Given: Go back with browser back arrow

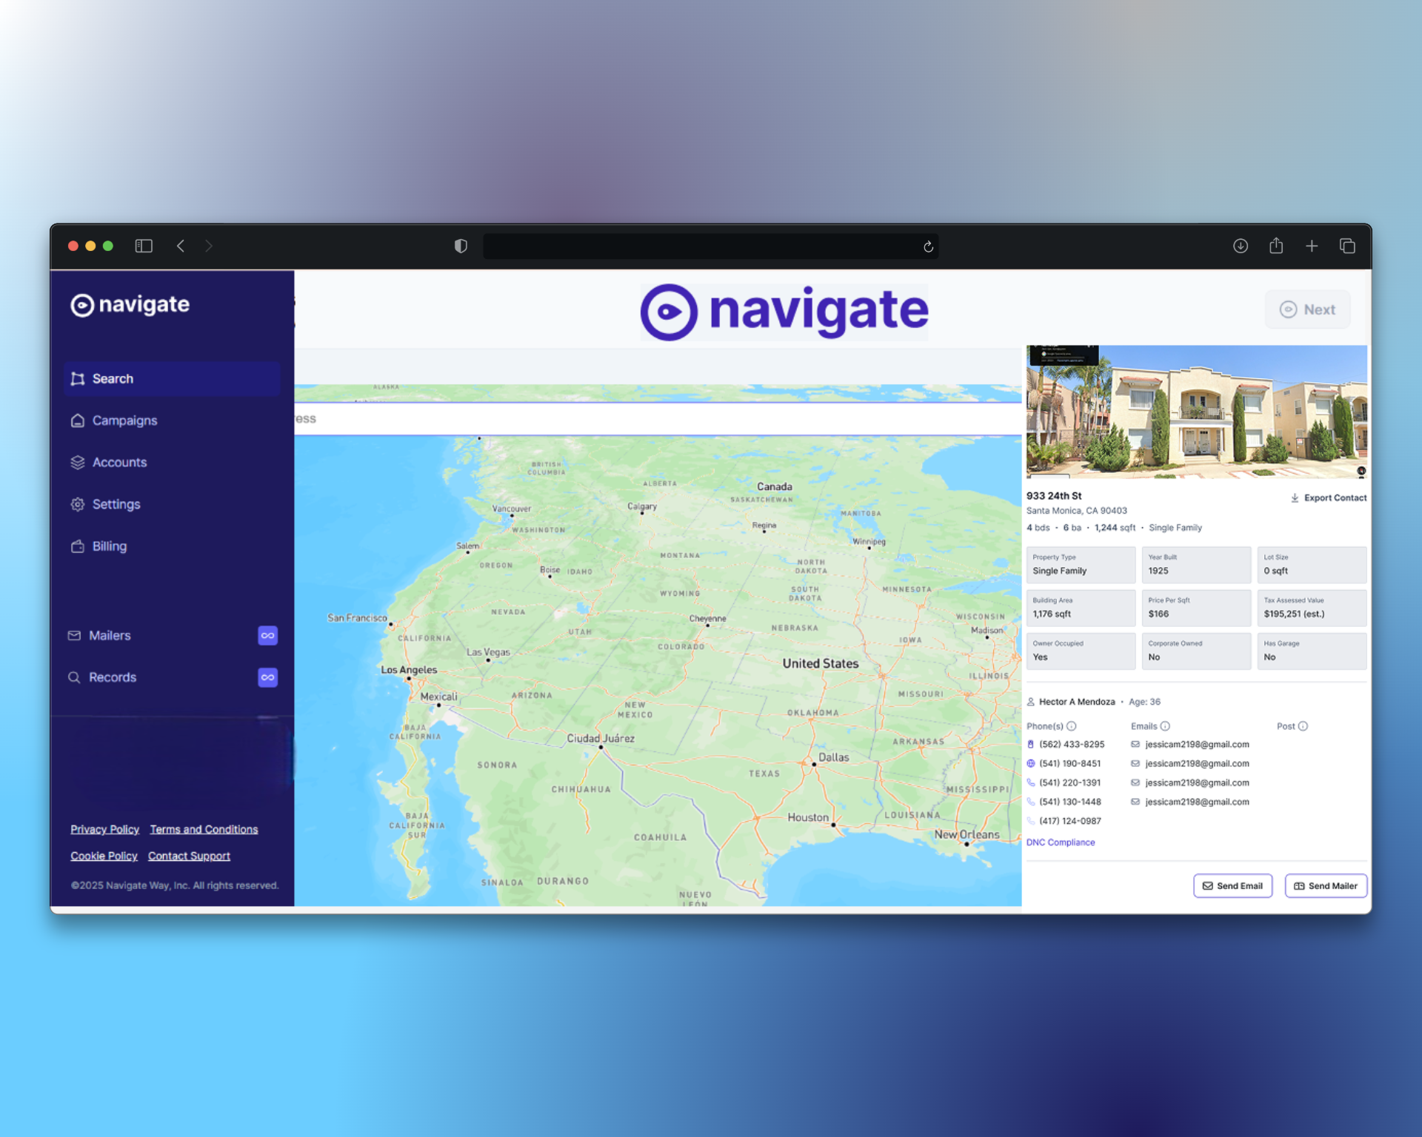Looking at the screenshot, I should click(181, 246).
